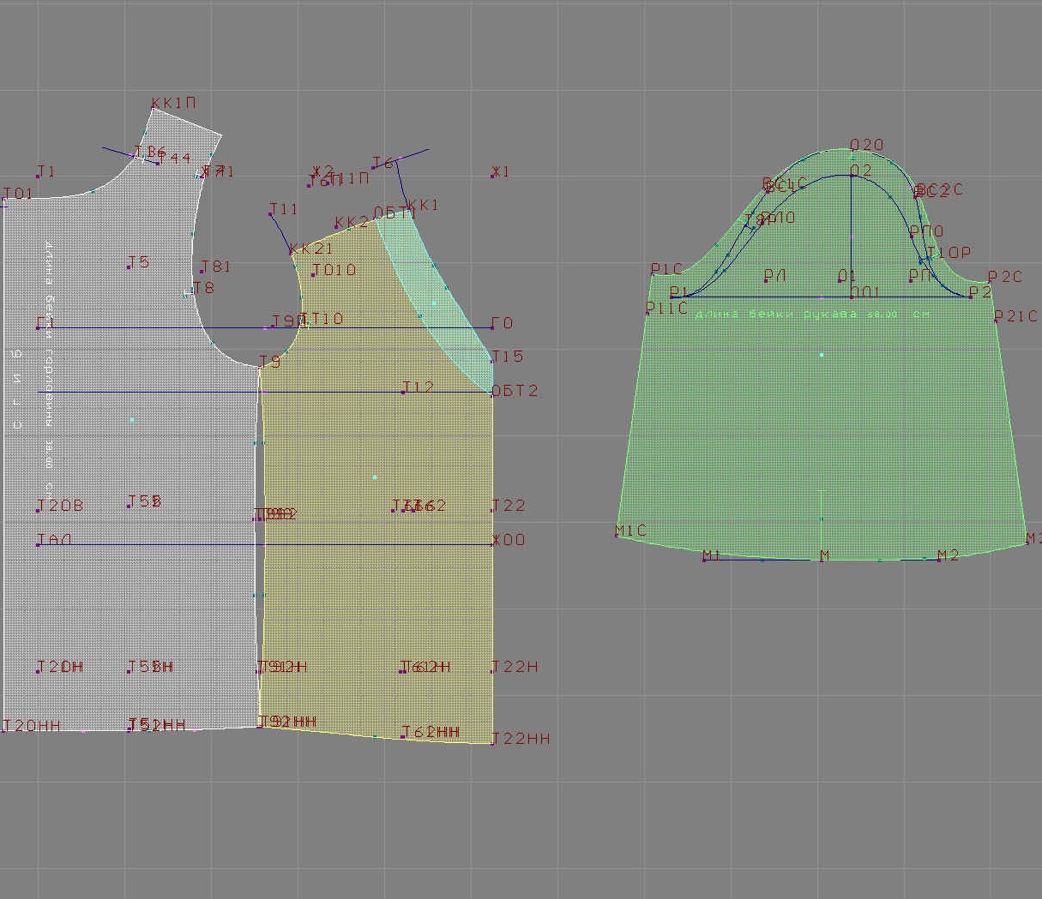Viewport: 1042px width, 899px height.
Task: Select the ОБТ2 point marker
Action: [492, 393]
